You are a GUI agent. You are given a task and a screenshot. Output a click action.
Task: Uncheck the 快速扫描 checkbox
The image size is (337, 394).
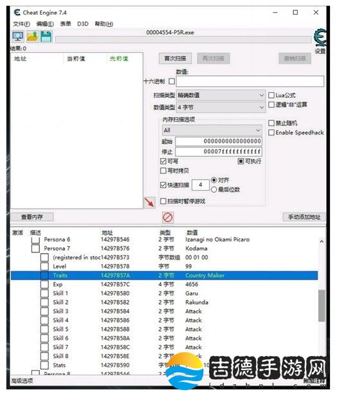point(163,185)
